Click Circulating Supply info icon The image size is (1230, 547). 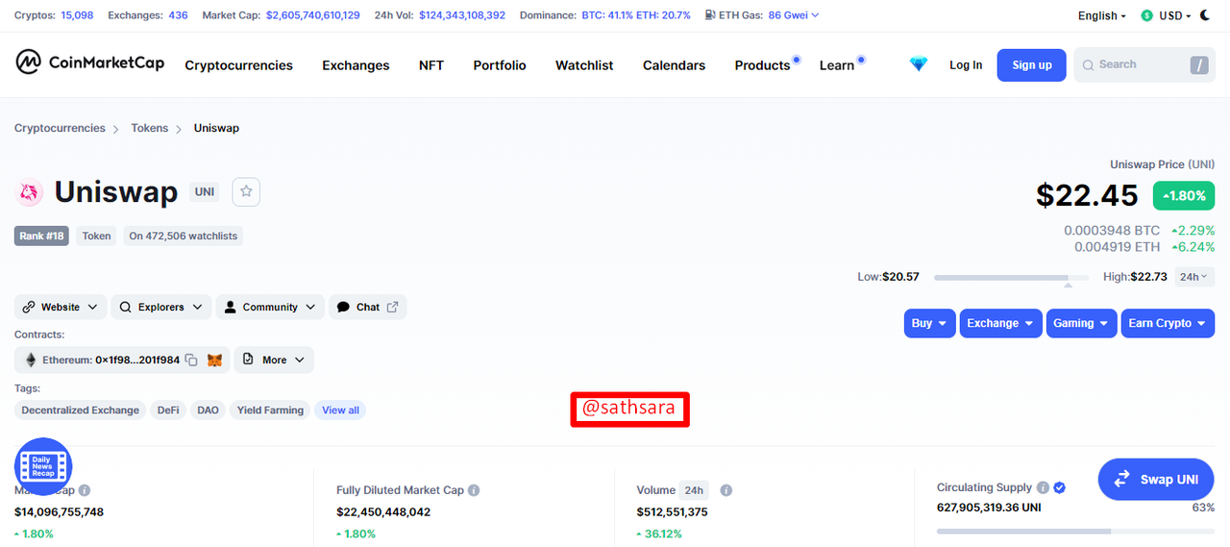[x=1042, y=487]
